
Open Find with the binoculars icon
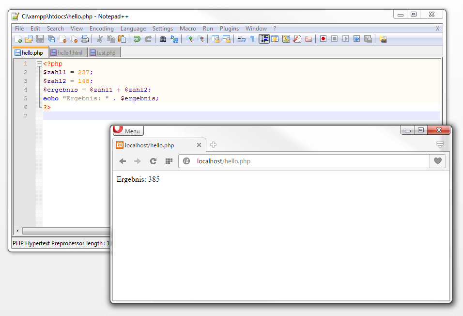tap(163, 39)
